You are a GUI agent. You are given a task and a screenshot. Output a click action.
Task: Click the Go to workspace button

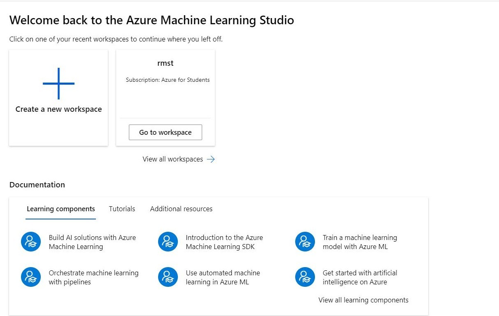166,132
